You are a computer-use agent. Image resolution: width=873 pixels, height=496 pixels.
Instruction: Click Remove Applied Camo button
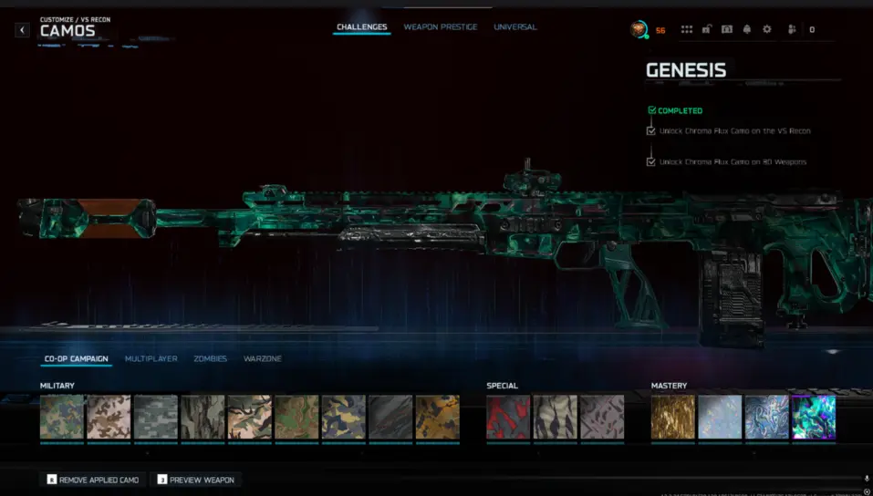[x=93, y=480]
